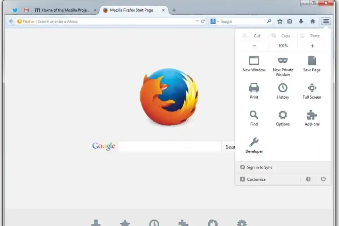Open History clock in menu panel
The image size is (339, 226).
[x=283, y=91]
